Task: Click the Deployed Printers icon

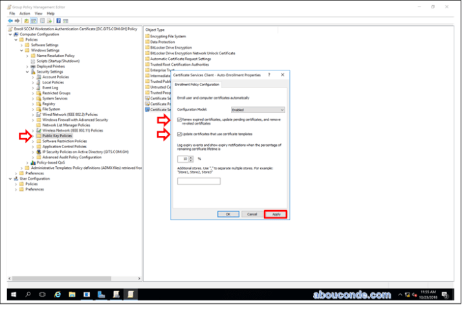Action: click(33, 66)
